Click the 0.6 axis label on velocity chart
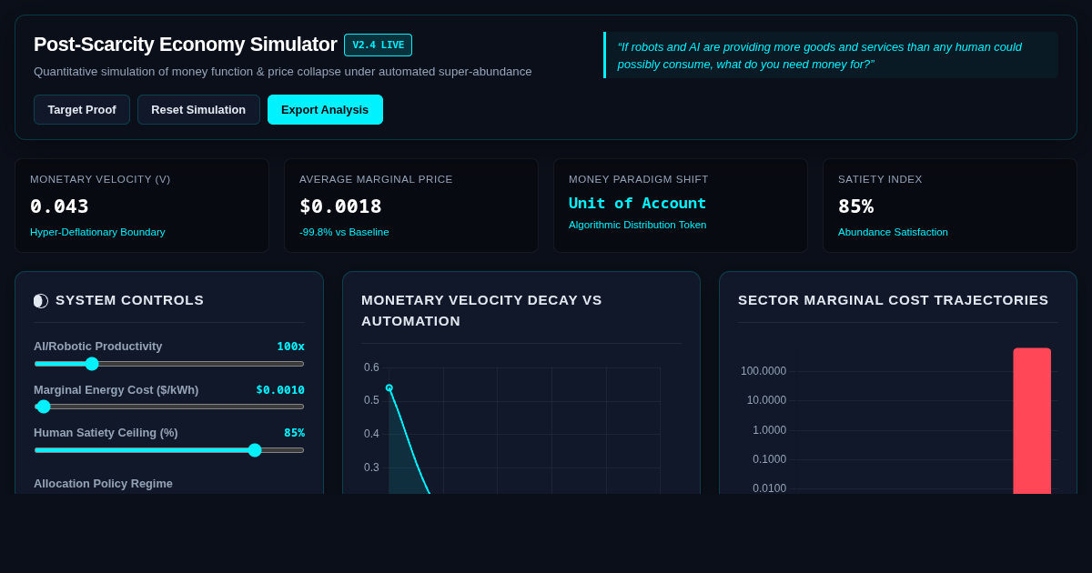This screenshot has height=573, width=1092. click(371, 367)
